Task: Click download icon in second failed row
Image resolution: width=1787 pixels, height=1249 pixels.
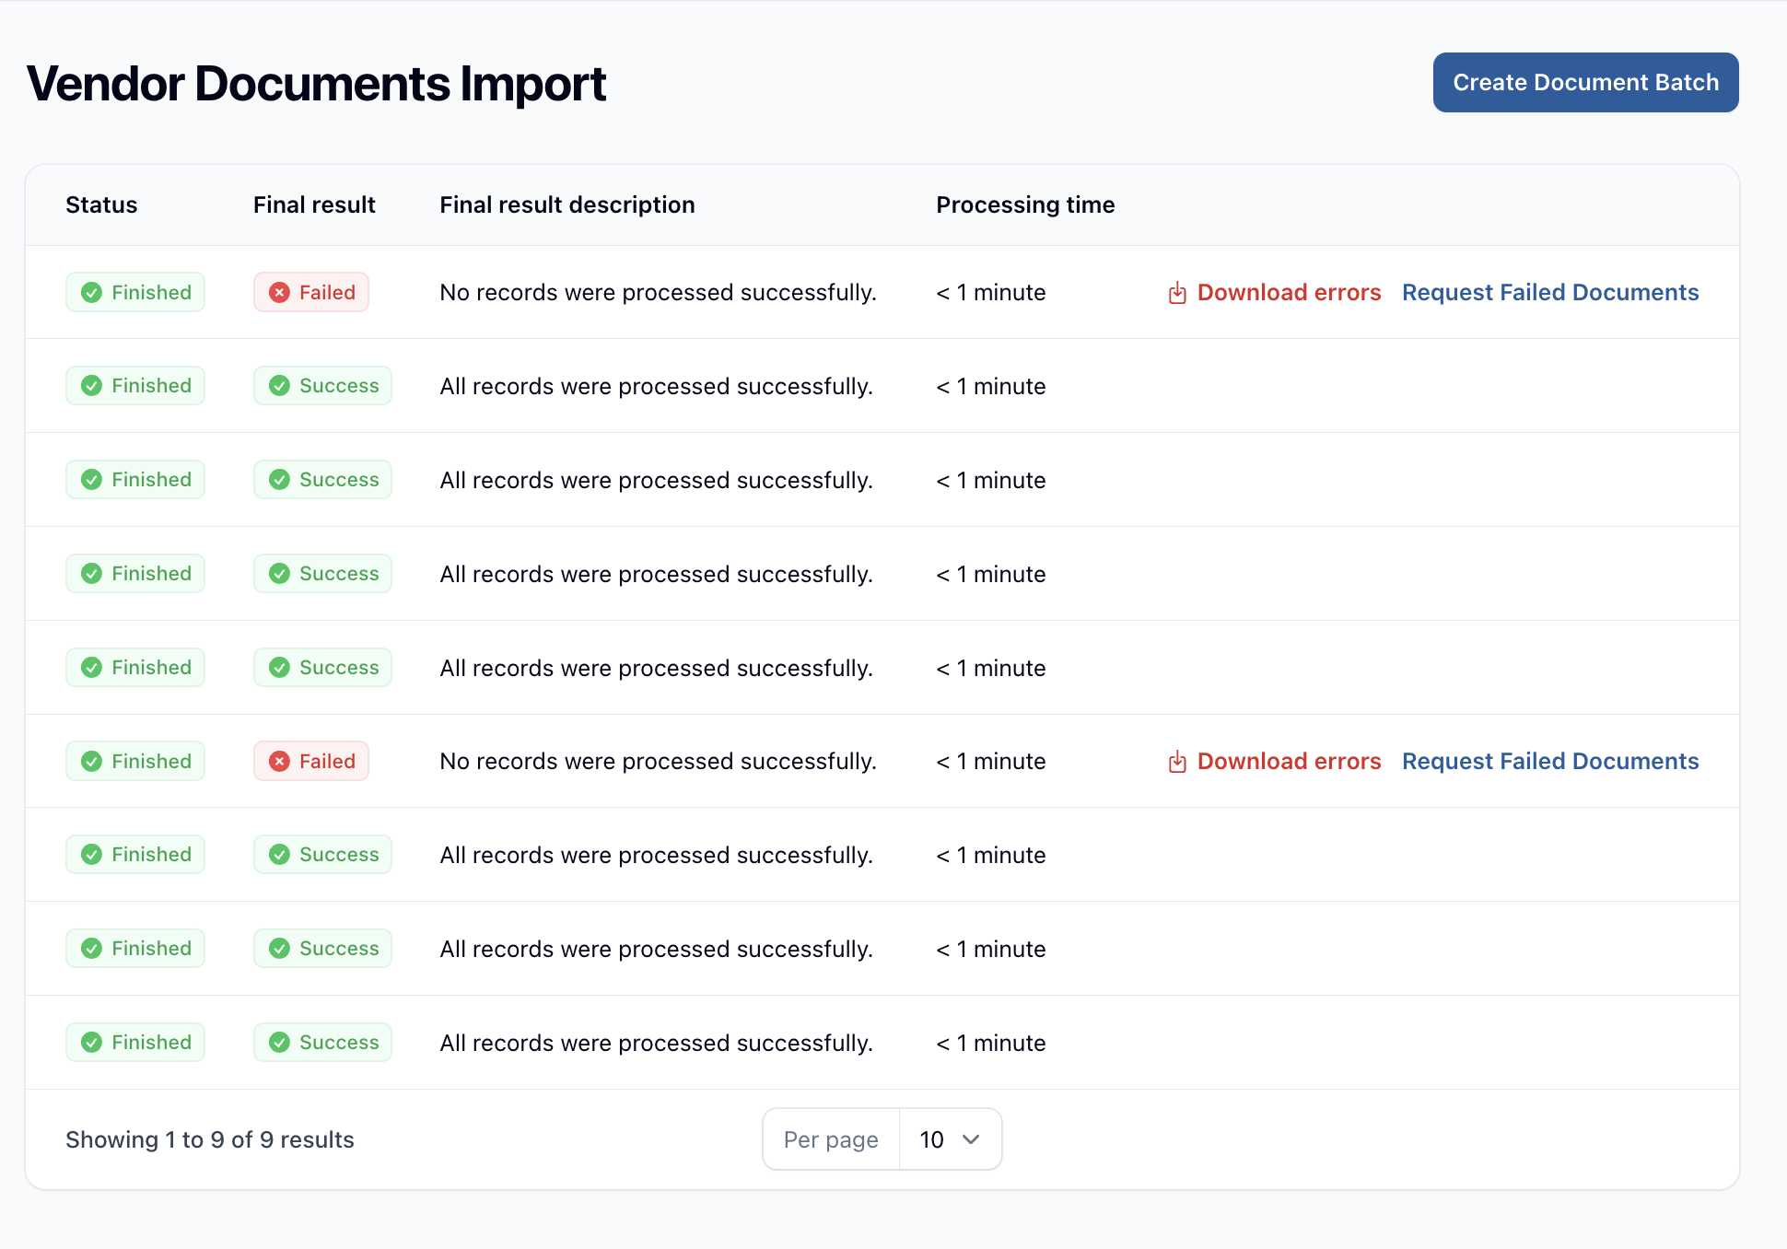Action: tap(1177, 762)
